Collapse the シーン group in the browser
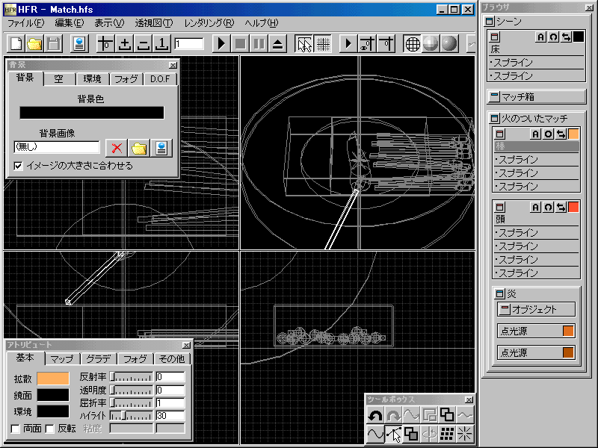598x448 pixels. pyautogui.click(x=490, y=22)
